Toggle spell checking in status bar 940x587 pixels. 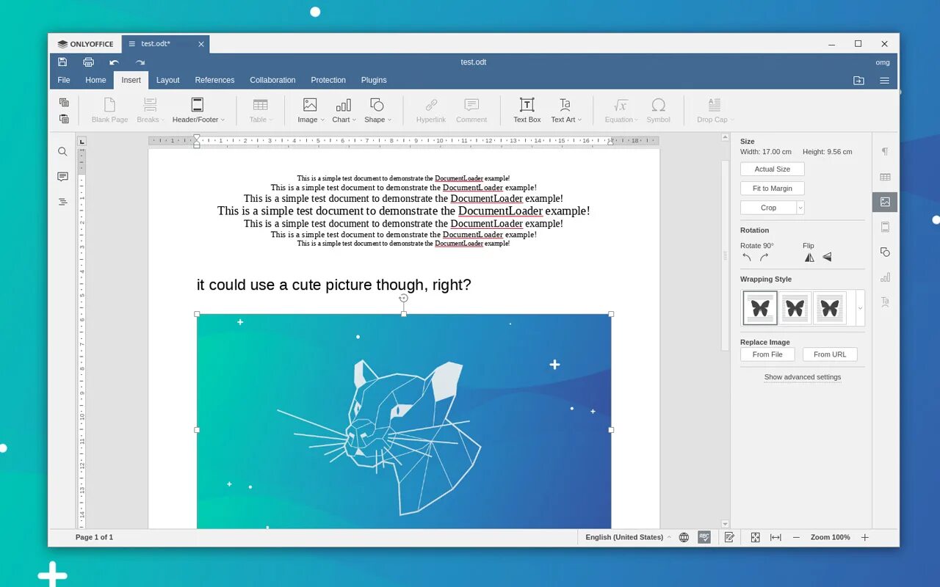[x=704, y=537]
